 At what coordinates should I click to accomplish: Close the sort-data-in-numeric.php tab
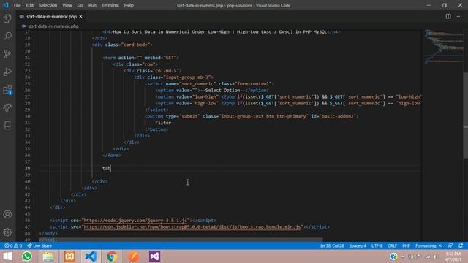[80, 16]
